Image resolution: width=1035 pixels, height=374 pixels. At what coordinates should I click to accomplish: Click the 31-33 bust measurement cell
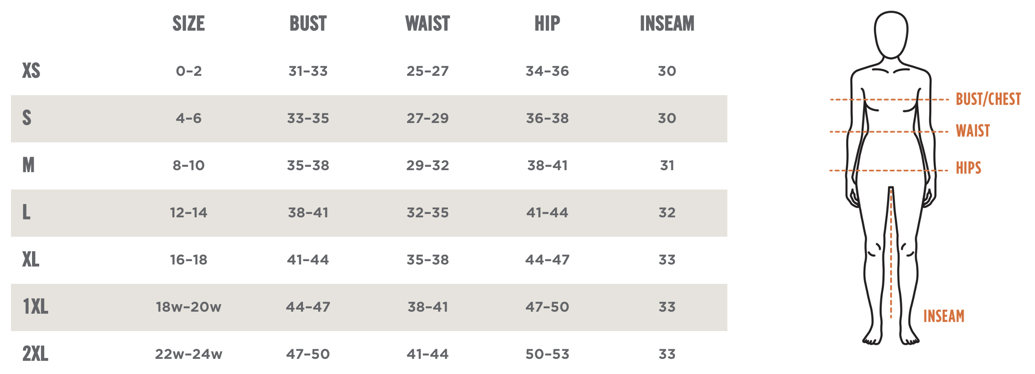click(x=308, y=71)
